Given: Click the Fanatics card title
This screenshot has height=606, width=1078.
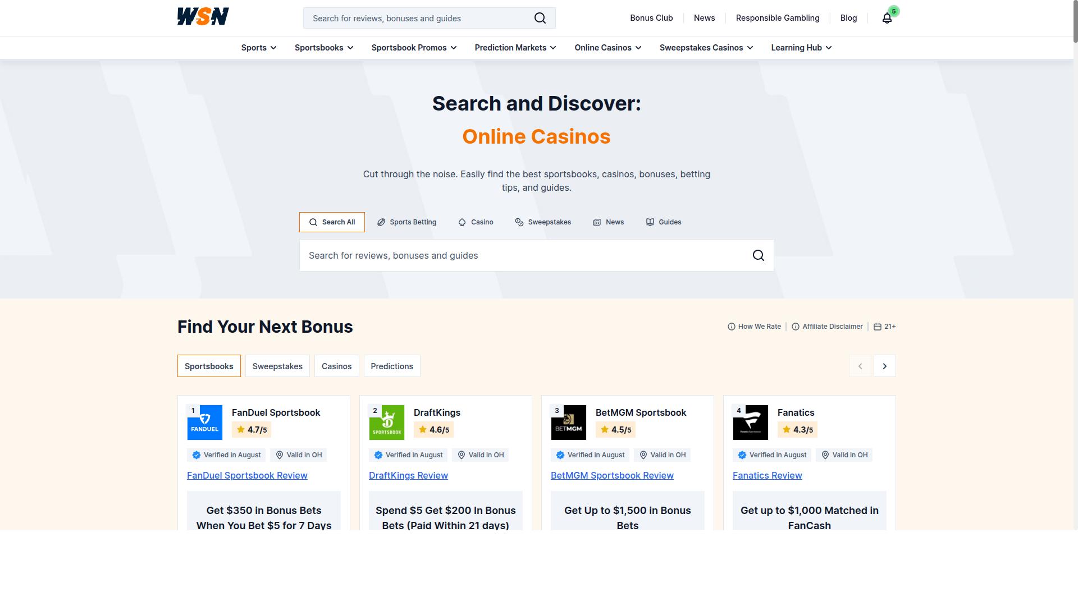Looking at the screenshot, I should pyautogui.click(x=796, y=412).
